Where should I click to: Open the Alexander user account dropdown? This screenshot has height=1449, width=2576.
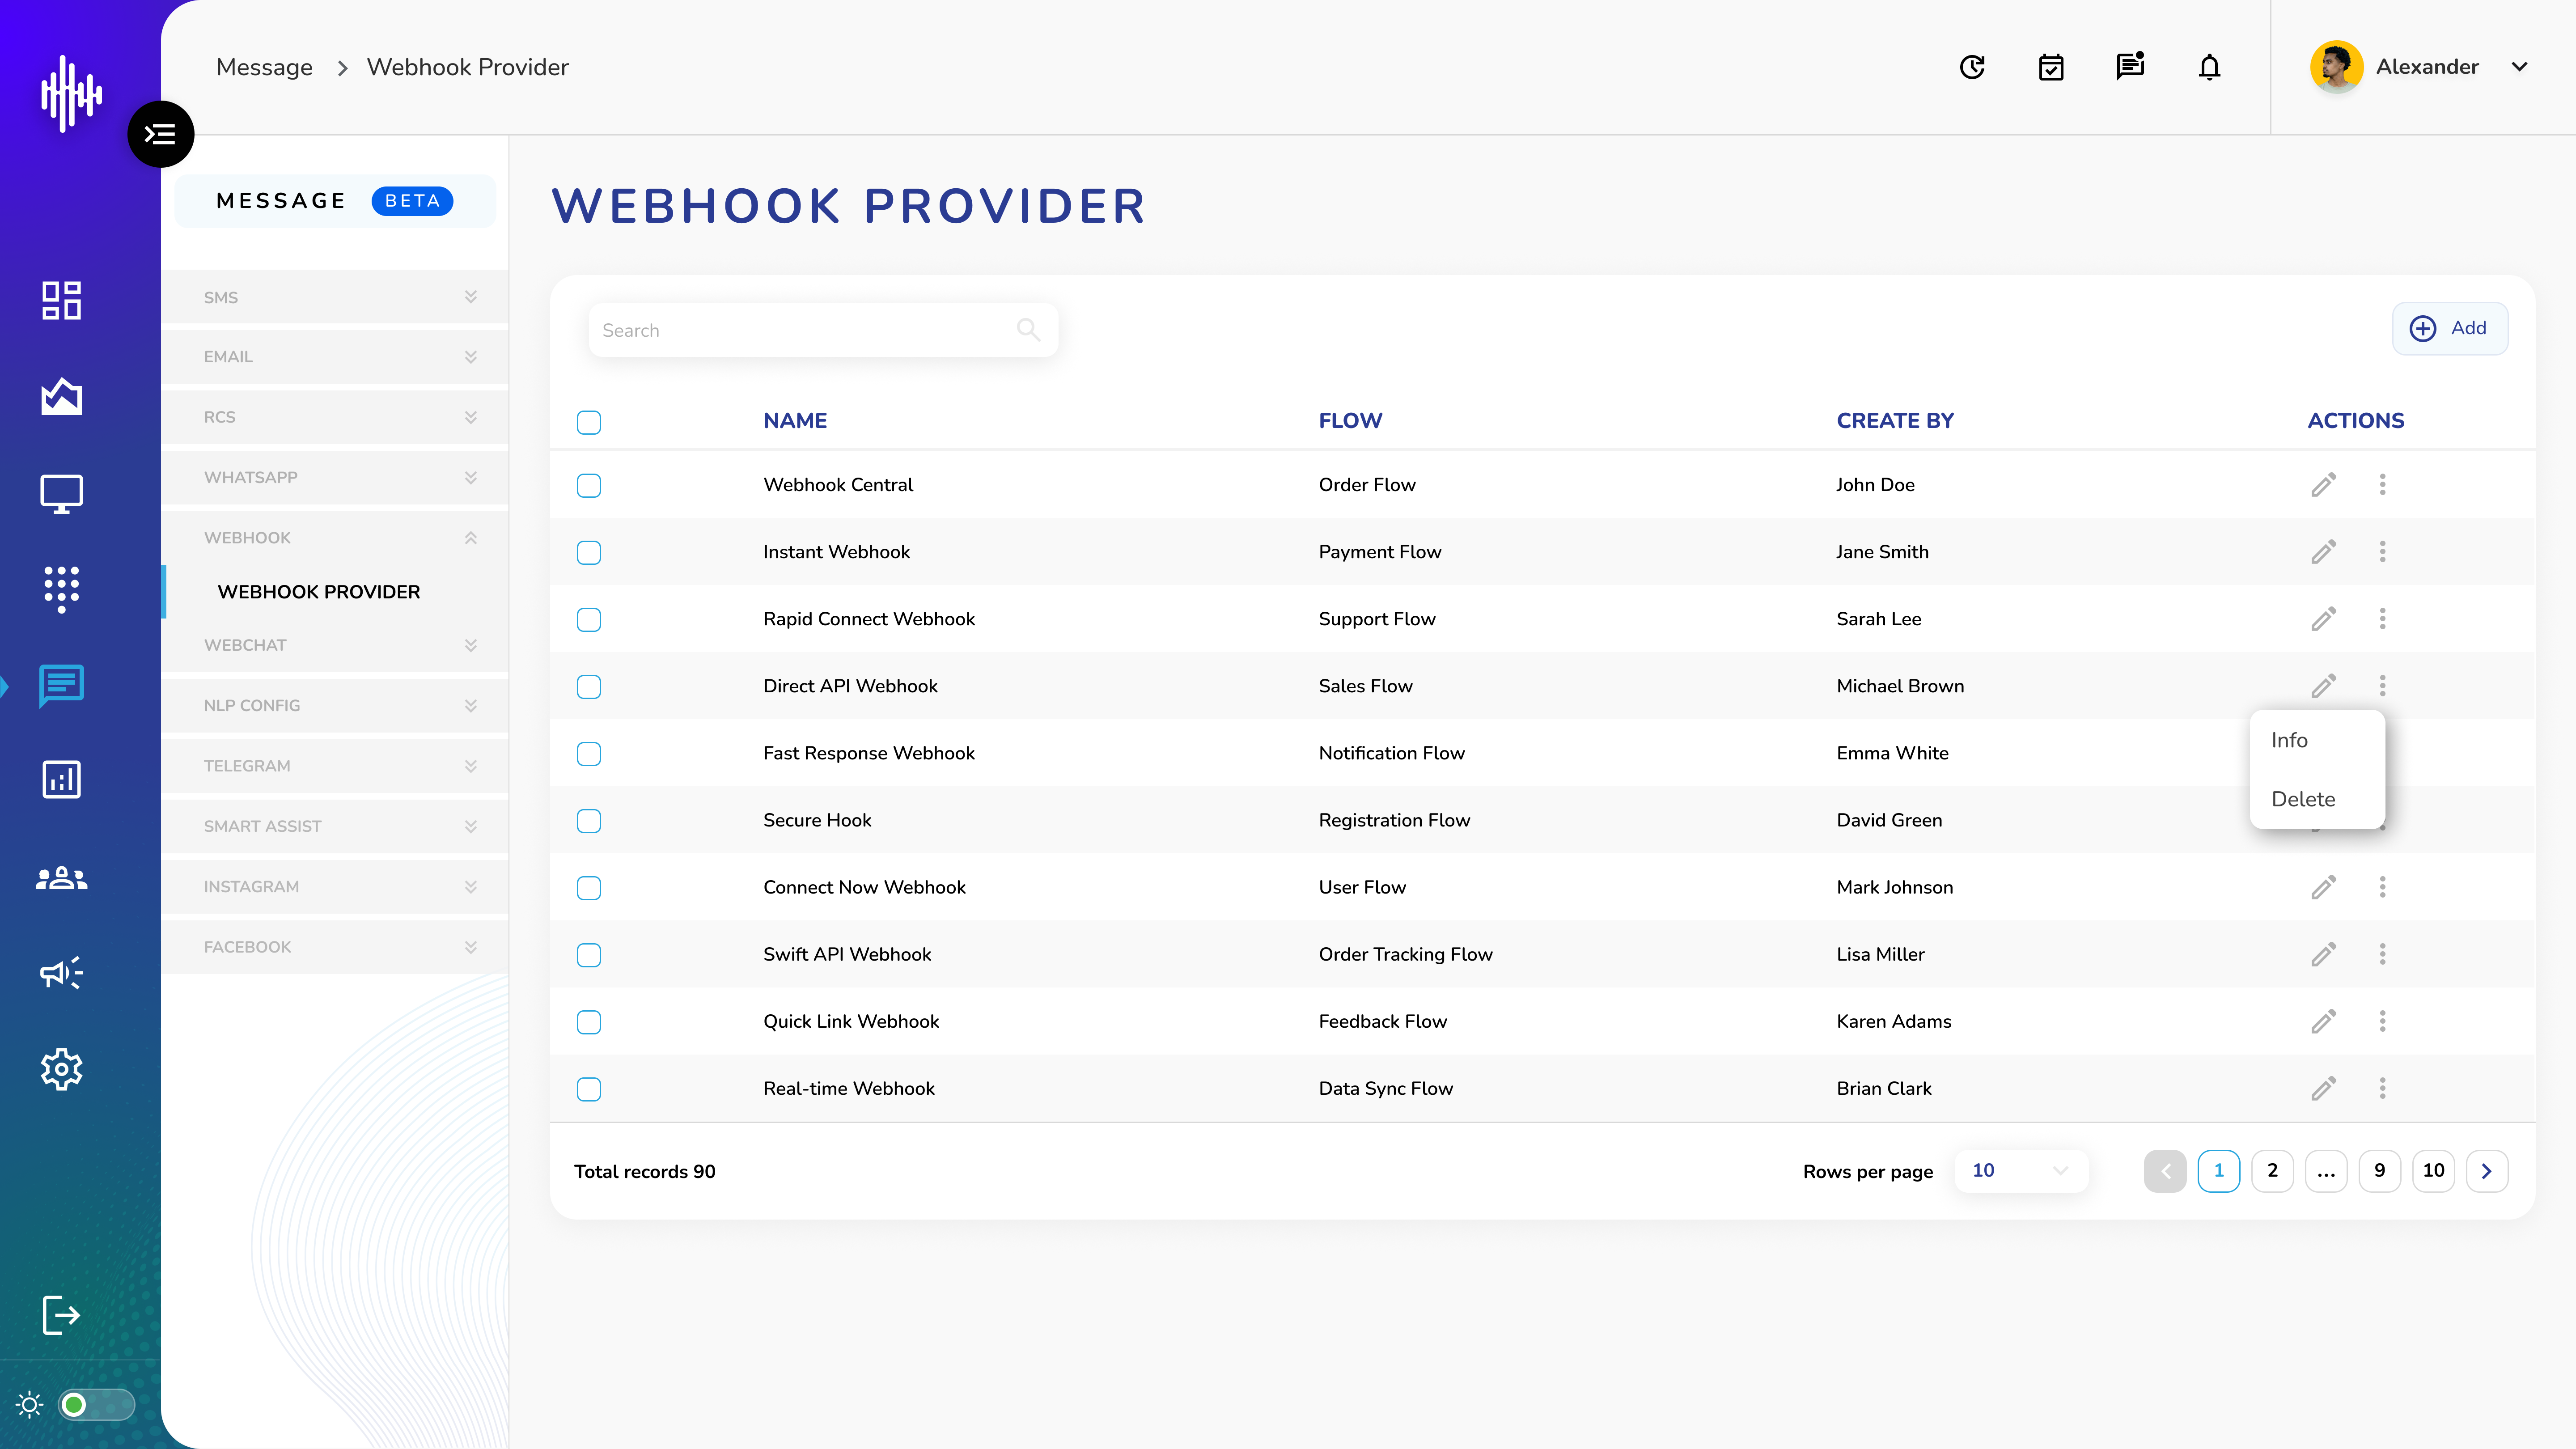[x=2520, y=67]
